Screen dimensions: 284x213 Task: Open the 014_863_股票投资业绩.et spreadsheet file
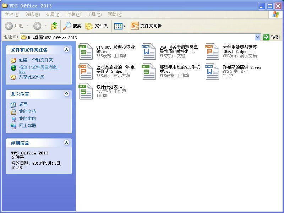pyautogui.click(x=86, y=51)
